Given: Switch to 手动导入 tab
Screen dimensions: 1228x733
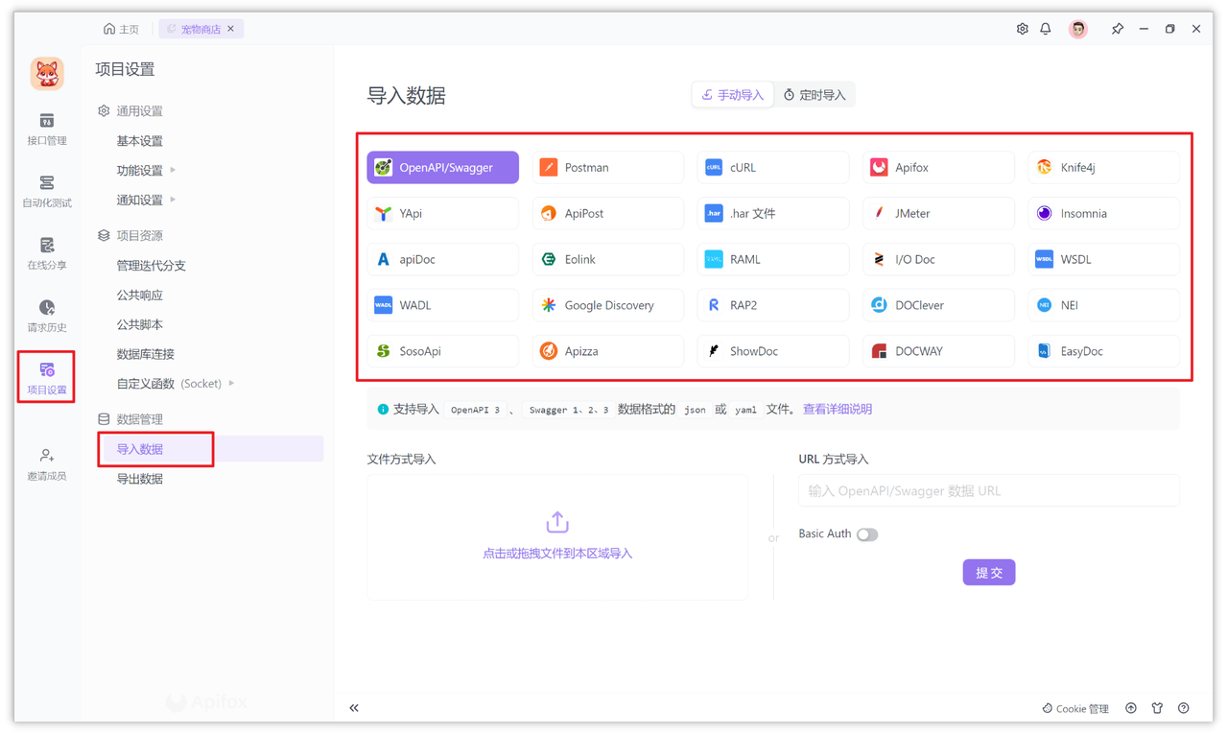Looking at the screenshot, I should coord(733,95).
